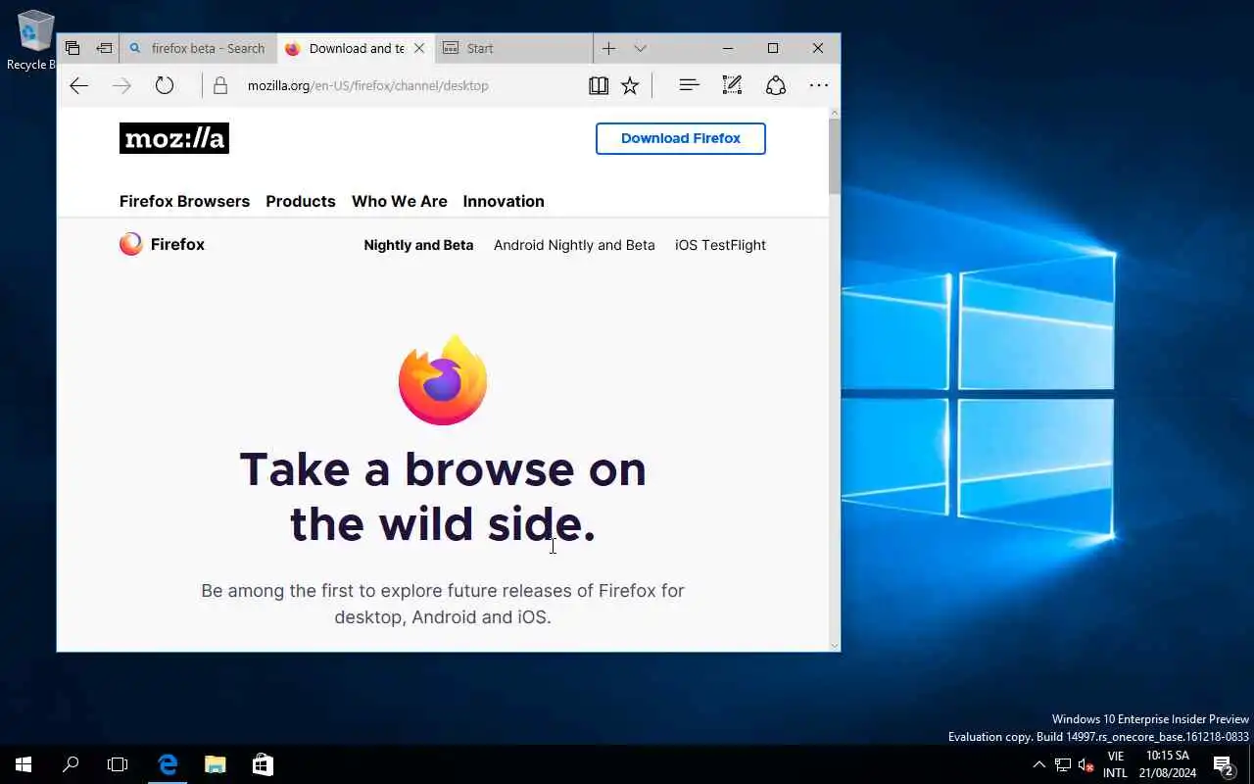The image size is (1254, 784).
Task: Click the Share icon in Edge toolbar
Action: [776, 85]
